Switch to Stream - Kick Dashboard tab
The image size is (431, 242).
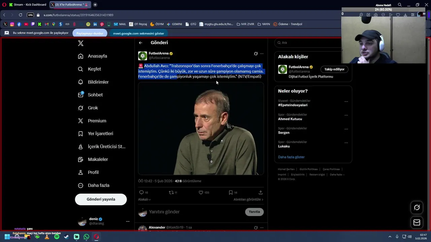point(27,5)
